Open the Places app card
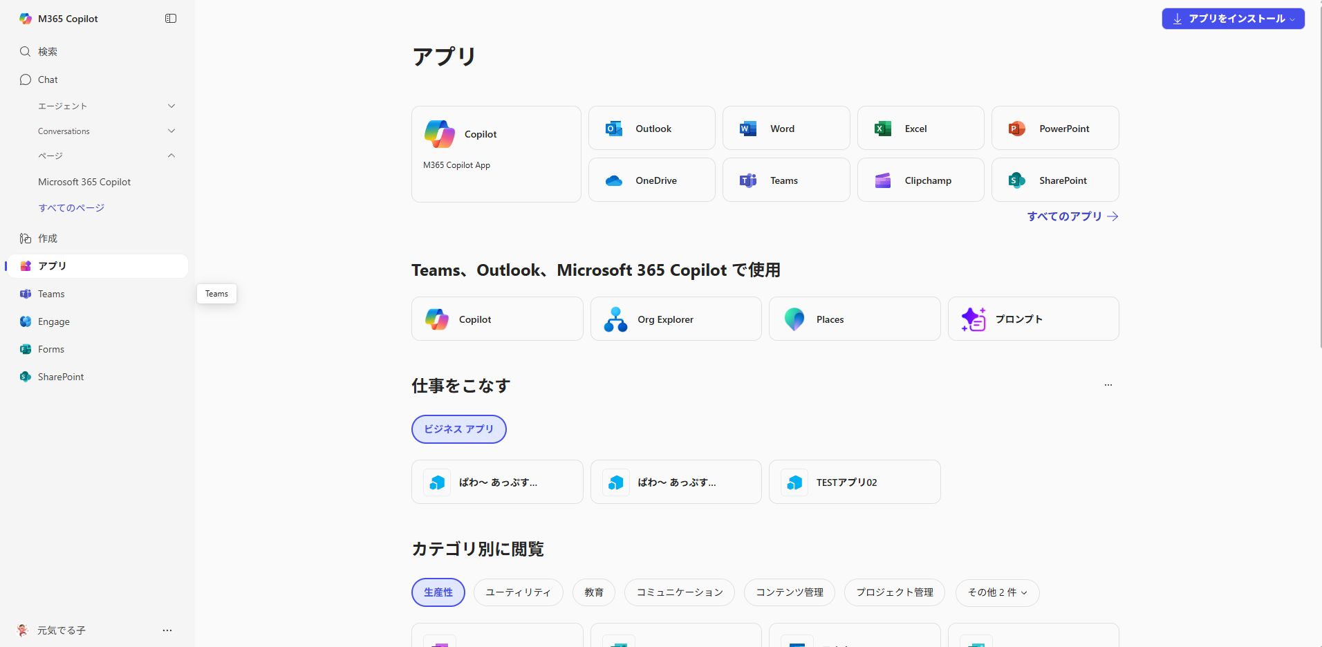The image size is (1322, 647). (855, 319)
